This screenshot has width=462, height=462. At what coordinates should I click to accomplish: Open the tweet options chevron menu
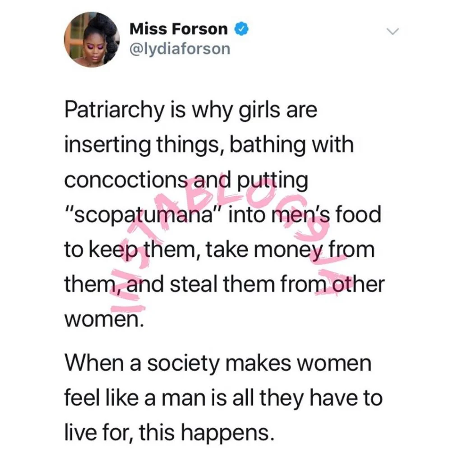pyautogui.click(x=393, y=31)
